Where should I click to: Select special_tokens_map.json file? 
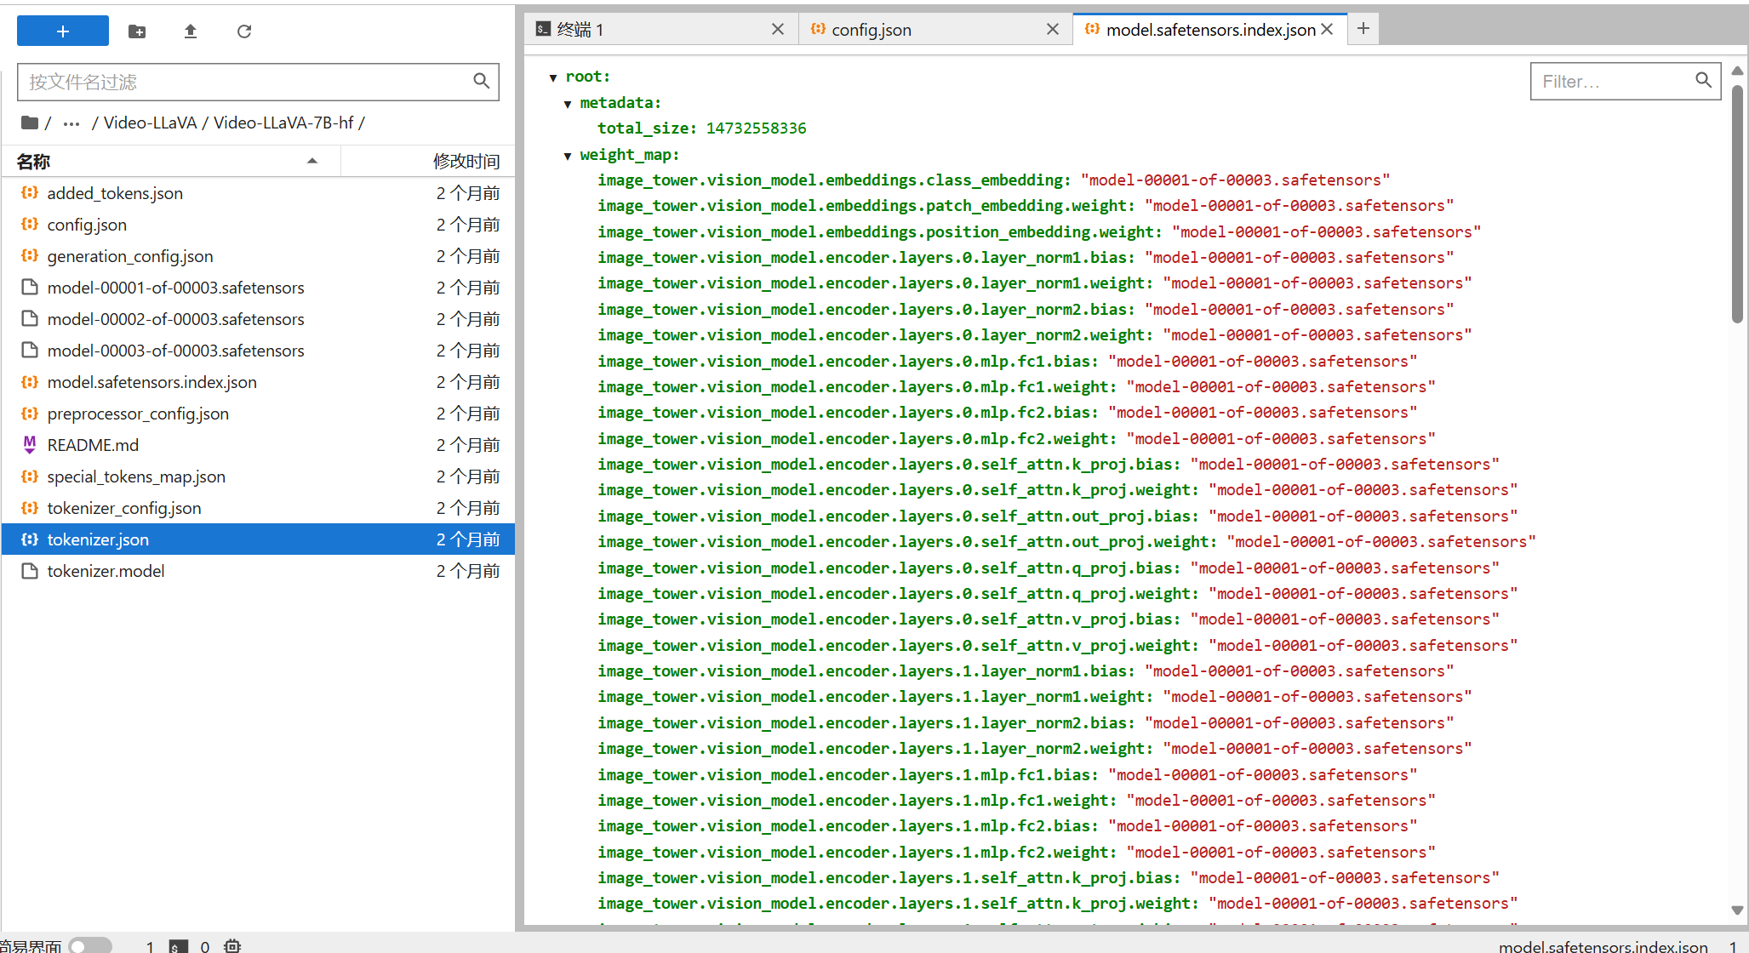pyautogui.click(x=258, y=476)
